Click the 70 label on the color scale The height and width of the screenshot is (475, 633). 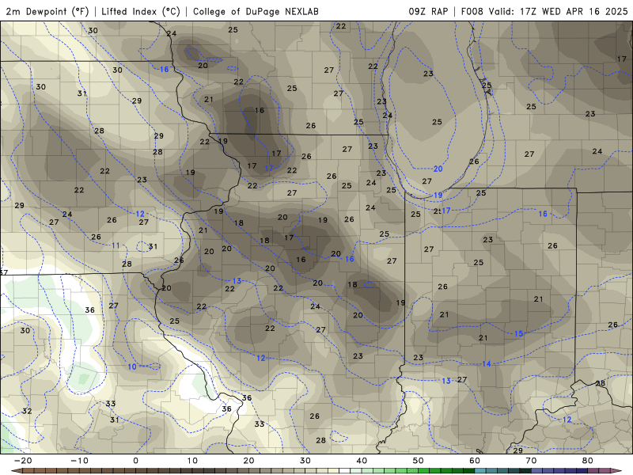[x=531, y=461]
